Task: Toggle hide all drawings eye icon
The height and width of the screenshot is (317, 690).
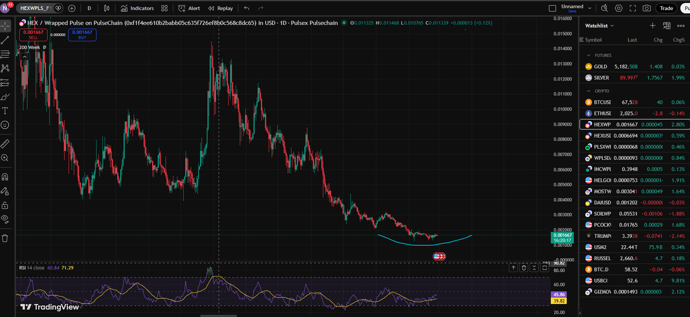Action: [x=5, y=219]
